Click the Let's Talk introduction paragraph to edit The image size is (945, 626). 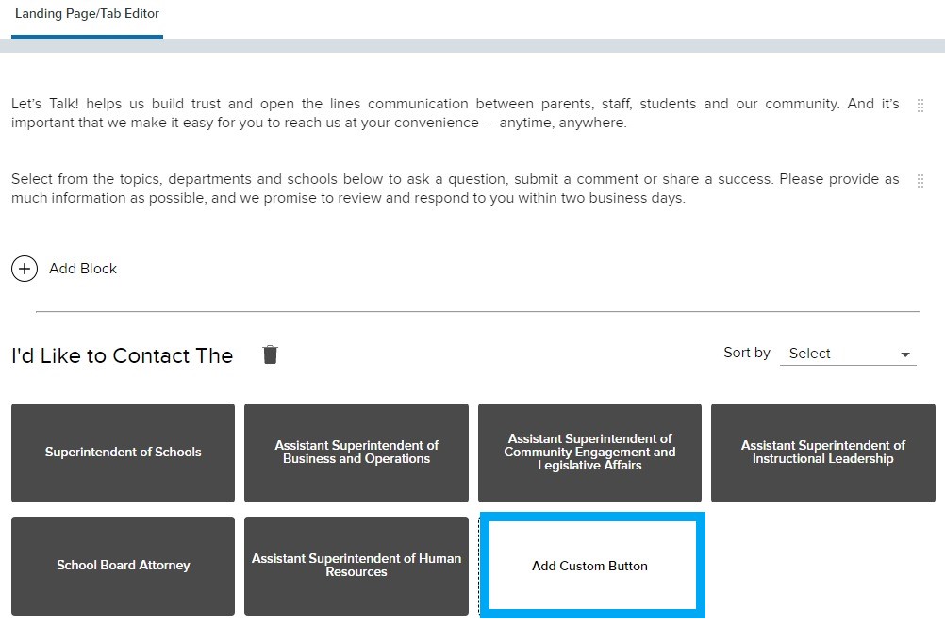[x=453, y=113]
